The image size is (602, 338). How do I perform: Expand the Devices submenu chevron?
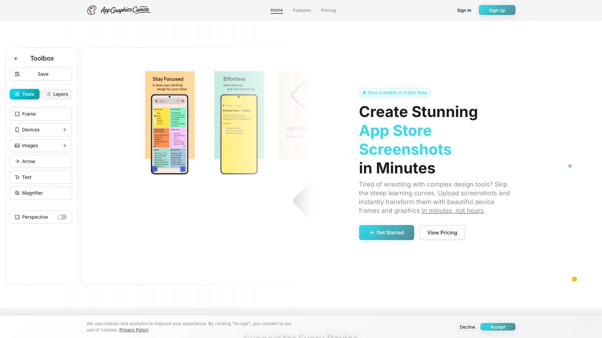65,130
